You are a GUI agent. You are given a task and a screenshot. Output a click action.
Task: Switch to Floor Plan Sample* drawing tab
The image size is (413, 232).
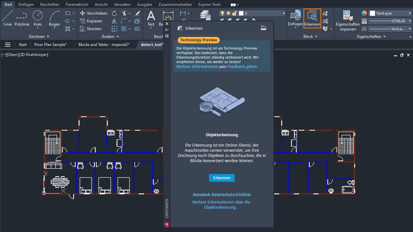click(x=51, y=45)
